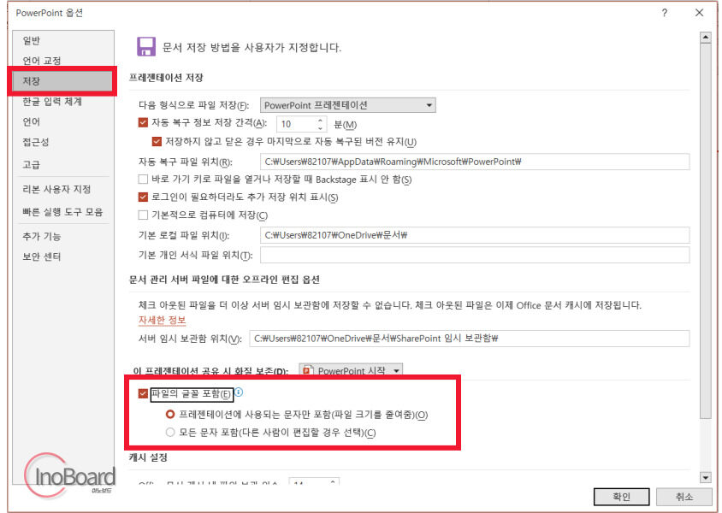Click the info icon beside 파일의 글꼴 포함
Image resolution: width=722 pixels, height=513 pixels.
tap(239, 392)
